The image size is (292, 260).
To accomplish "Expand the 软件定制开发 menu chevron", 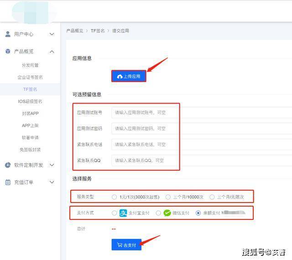I will (x=52, y=165).
